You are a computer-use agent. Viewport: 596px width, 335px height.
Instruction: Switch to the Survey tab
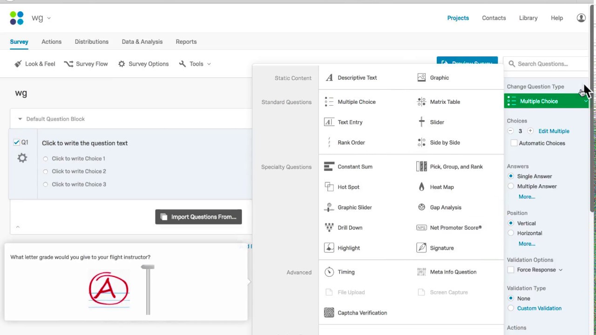pos(19,42)
